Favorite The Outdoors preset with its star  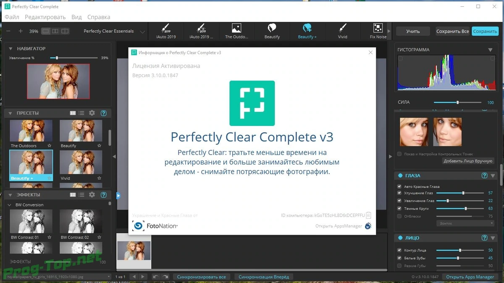[x=49, y=146]
